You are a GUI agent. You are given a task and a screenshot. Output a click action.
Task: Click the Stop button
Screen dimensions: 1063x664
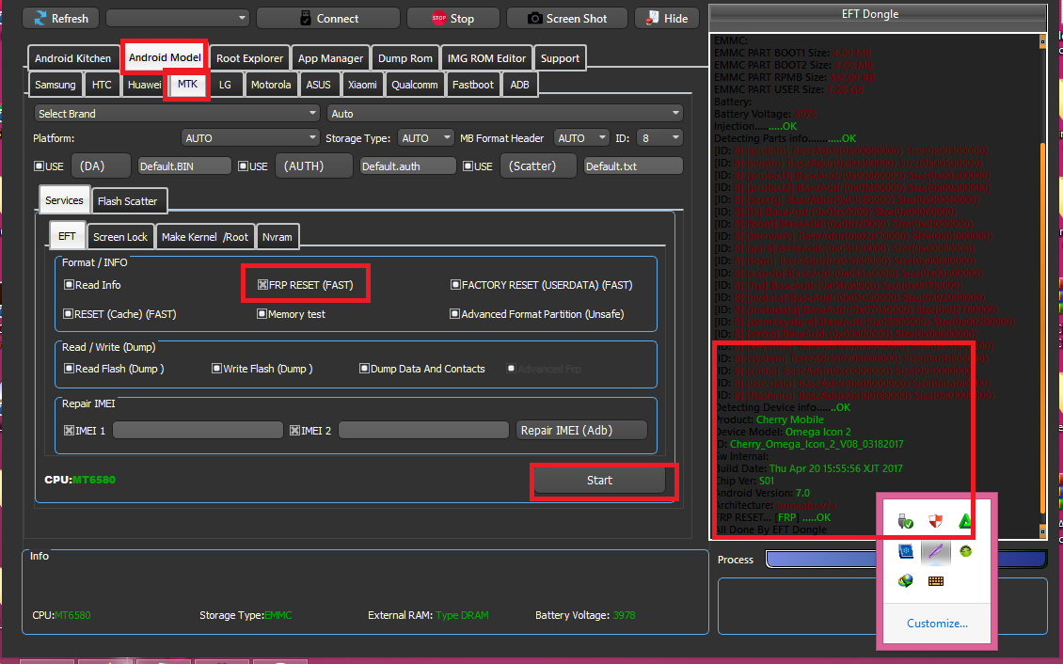452,18
